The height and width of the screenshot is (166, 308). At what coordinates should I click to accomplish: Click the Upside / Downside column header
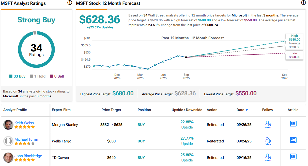pos(187,110)
